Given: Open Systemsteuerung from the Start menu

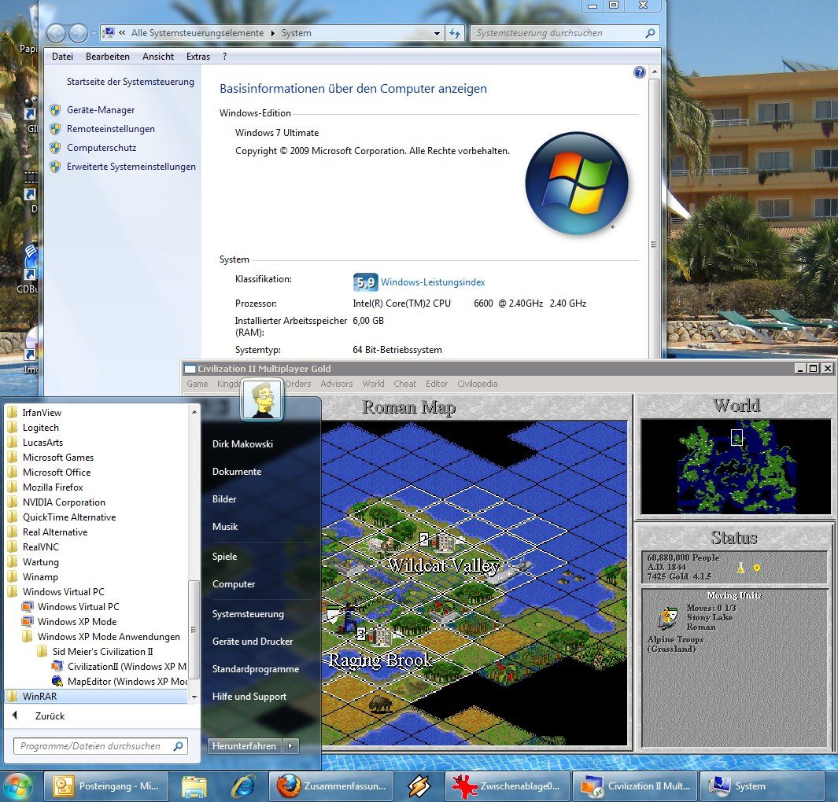Looking at the screenshot, I should click(248, 614).
